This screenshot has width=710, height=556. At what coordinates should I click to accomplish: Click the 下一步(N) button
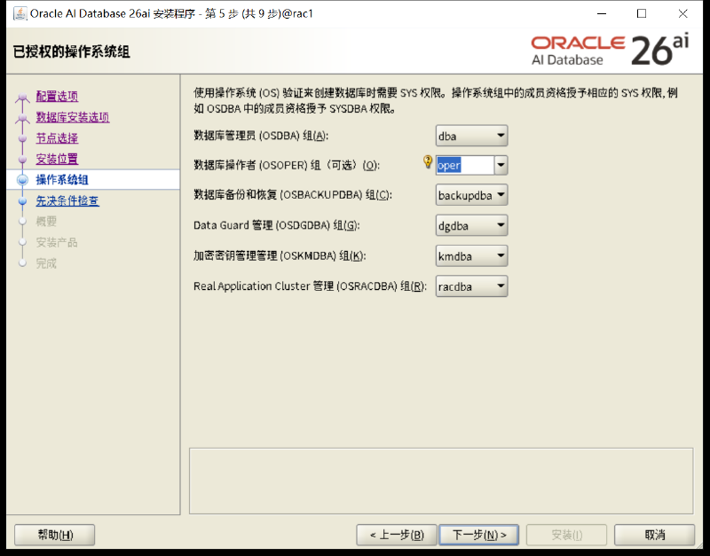479,536
